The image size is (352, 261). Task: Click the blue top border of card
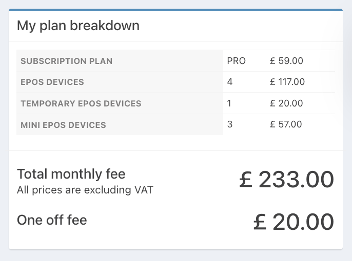pyautogui.click(x=175, y=10)
